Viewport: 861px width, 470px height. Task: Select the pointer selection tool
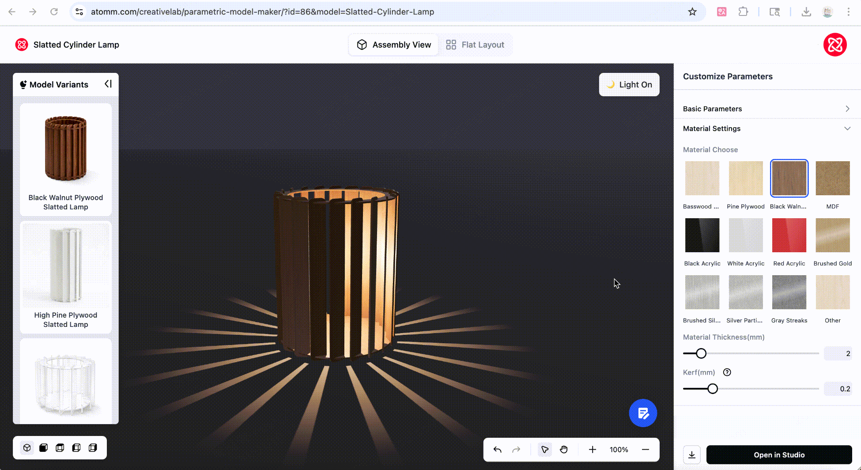point(545,450)
